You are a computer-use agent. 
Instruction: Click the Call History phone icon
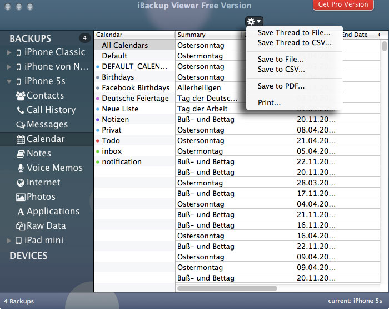coord(21,110)
